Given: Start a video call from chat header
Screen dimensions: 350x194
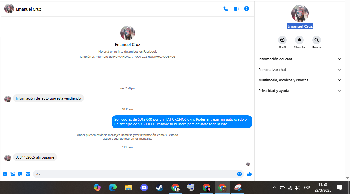Looking at the screenshot, I should (x=236, y=9).
